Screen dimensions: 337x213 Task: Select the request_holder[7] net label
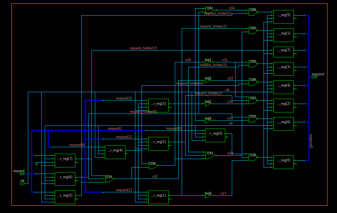point(143,48)
